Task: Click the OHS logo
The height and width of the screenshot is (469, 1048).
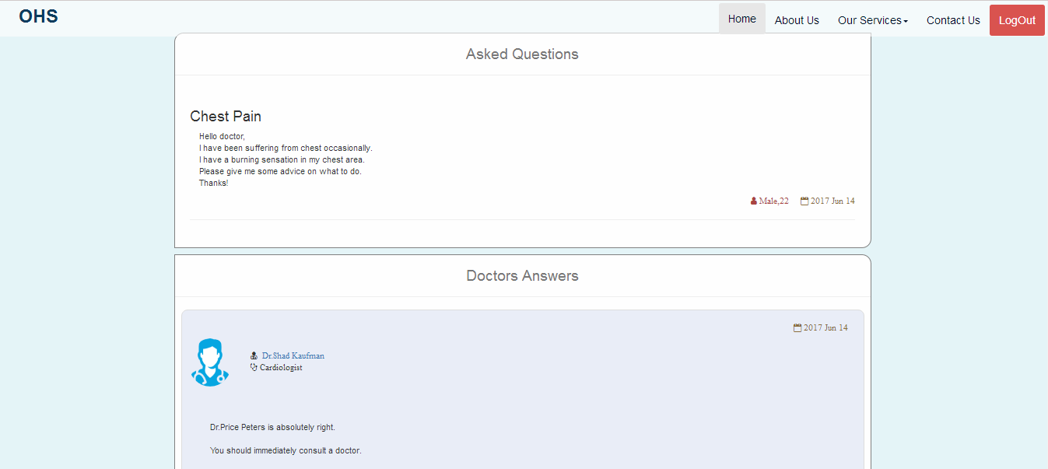Action: pos(38,16)
